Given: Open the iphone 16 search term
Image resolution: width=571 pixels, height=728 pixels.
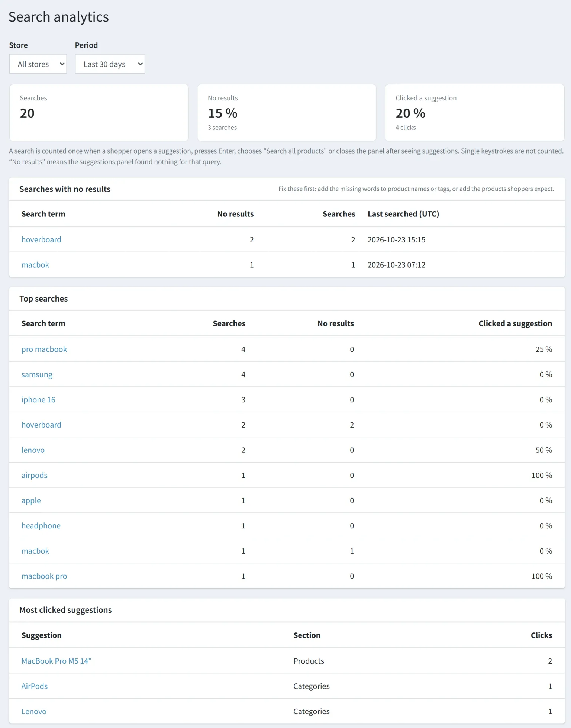Looking at the screenshot, I should pos(38,400).
